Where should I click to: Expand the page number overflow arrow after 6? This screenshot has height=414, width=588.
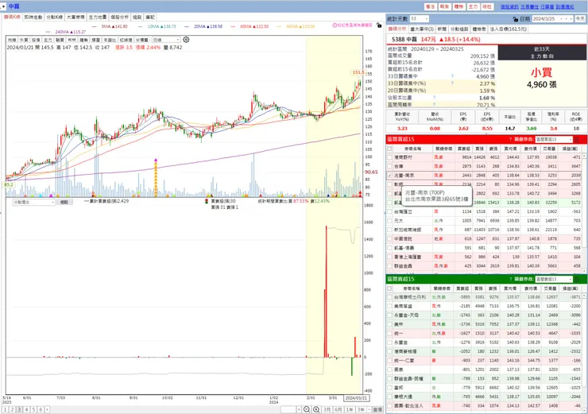47,410
